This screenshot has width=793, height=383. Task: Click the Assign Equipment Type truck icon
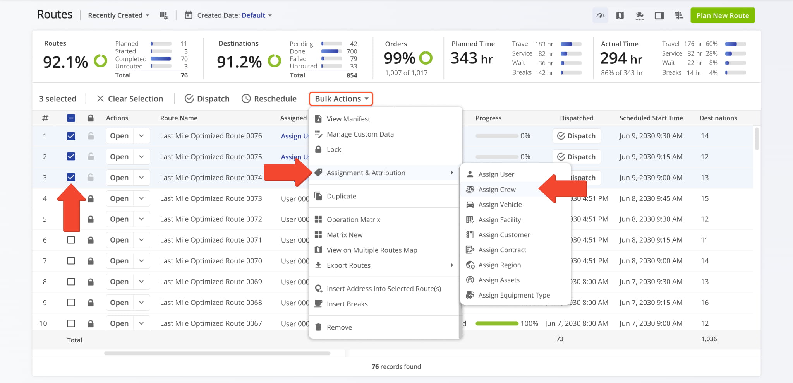pos(470,295)
